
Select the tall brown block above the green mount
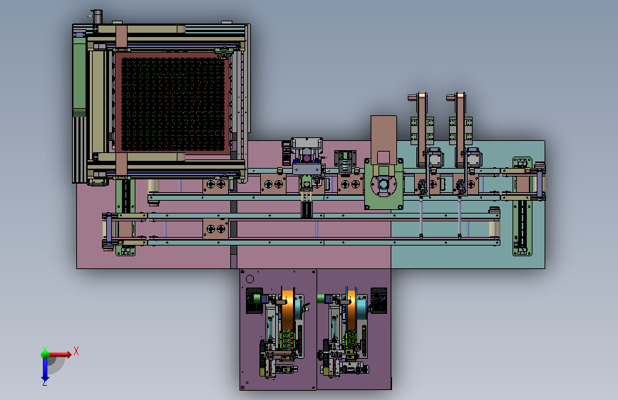coord(383,139)
